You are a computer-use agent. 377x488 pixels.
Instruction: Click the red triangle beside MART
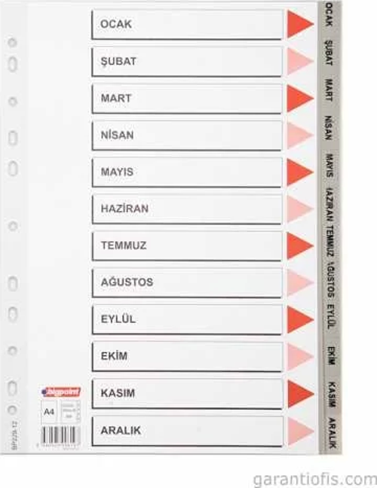(x=300, y=98)
